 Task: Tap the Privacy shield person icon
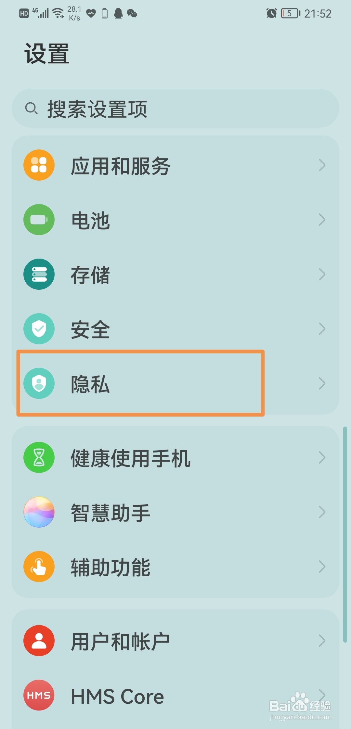click(x=39, y=383)
